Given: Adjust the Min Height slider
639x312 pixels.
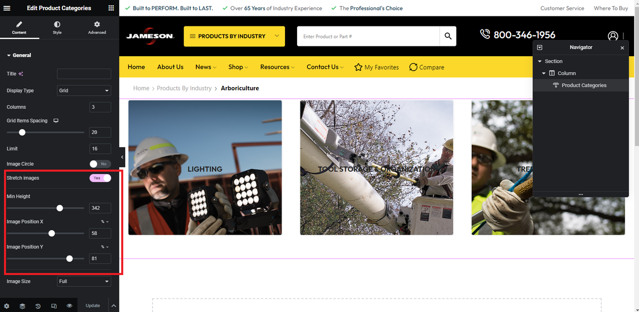Looking at the screenshot, I should [60, 208].
